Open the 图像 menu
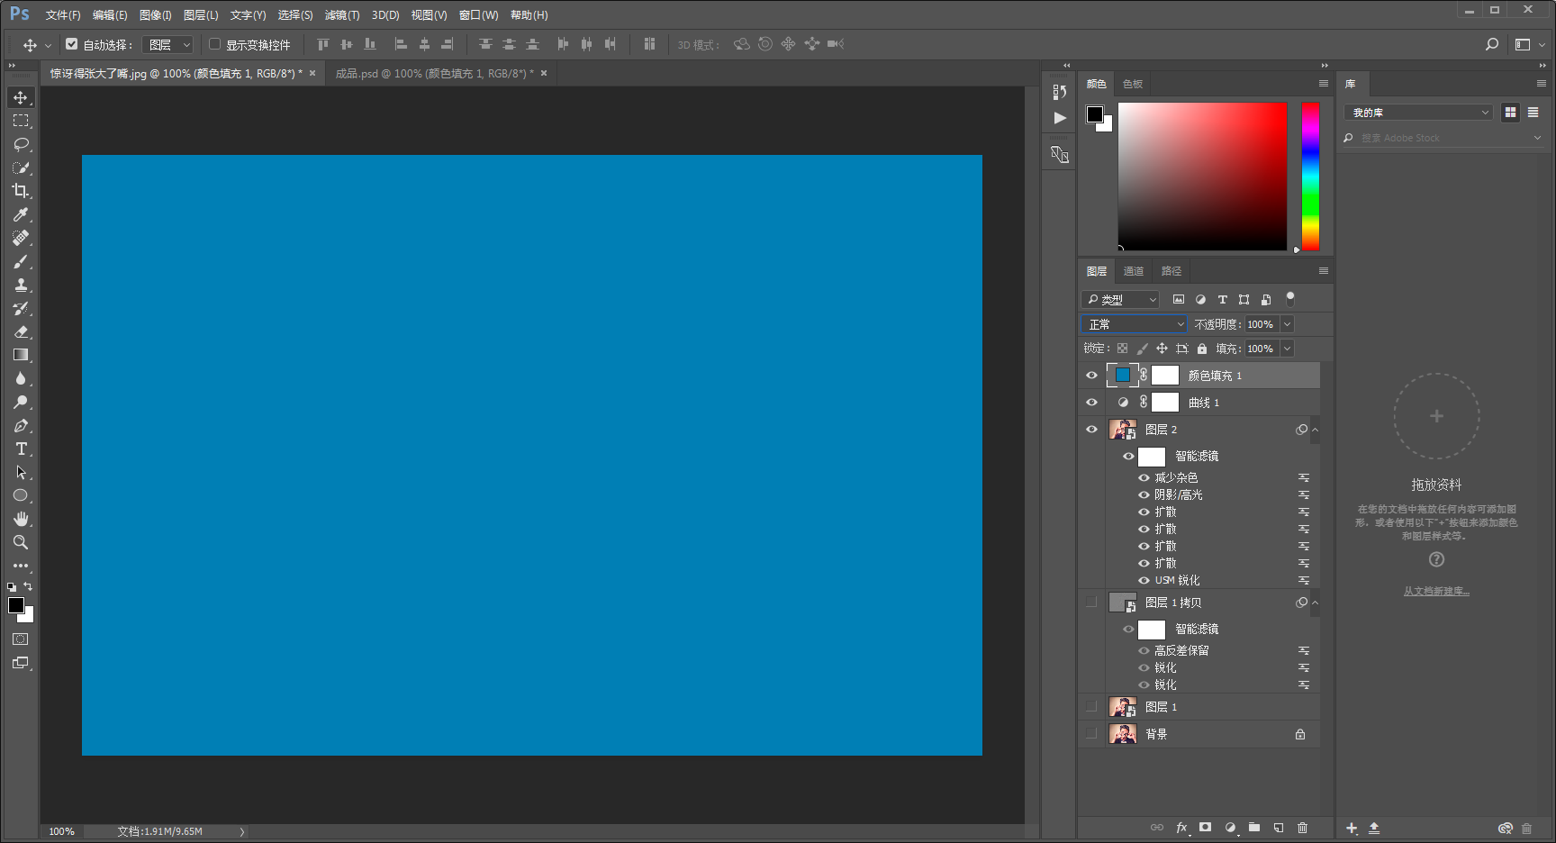The image size is (1556, 843). click(155, 15)
